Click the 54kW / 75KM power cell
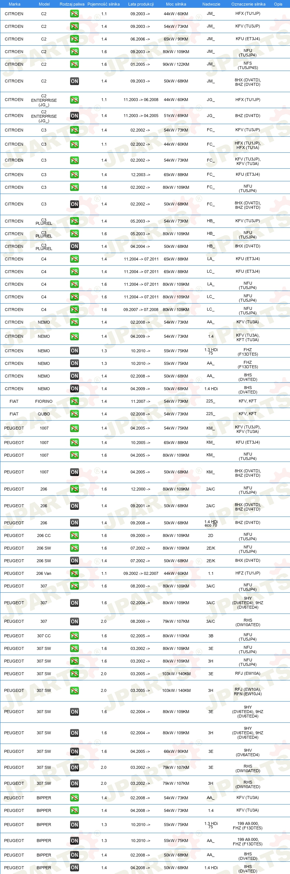The image size is (290, 874). tap(176, 428)
